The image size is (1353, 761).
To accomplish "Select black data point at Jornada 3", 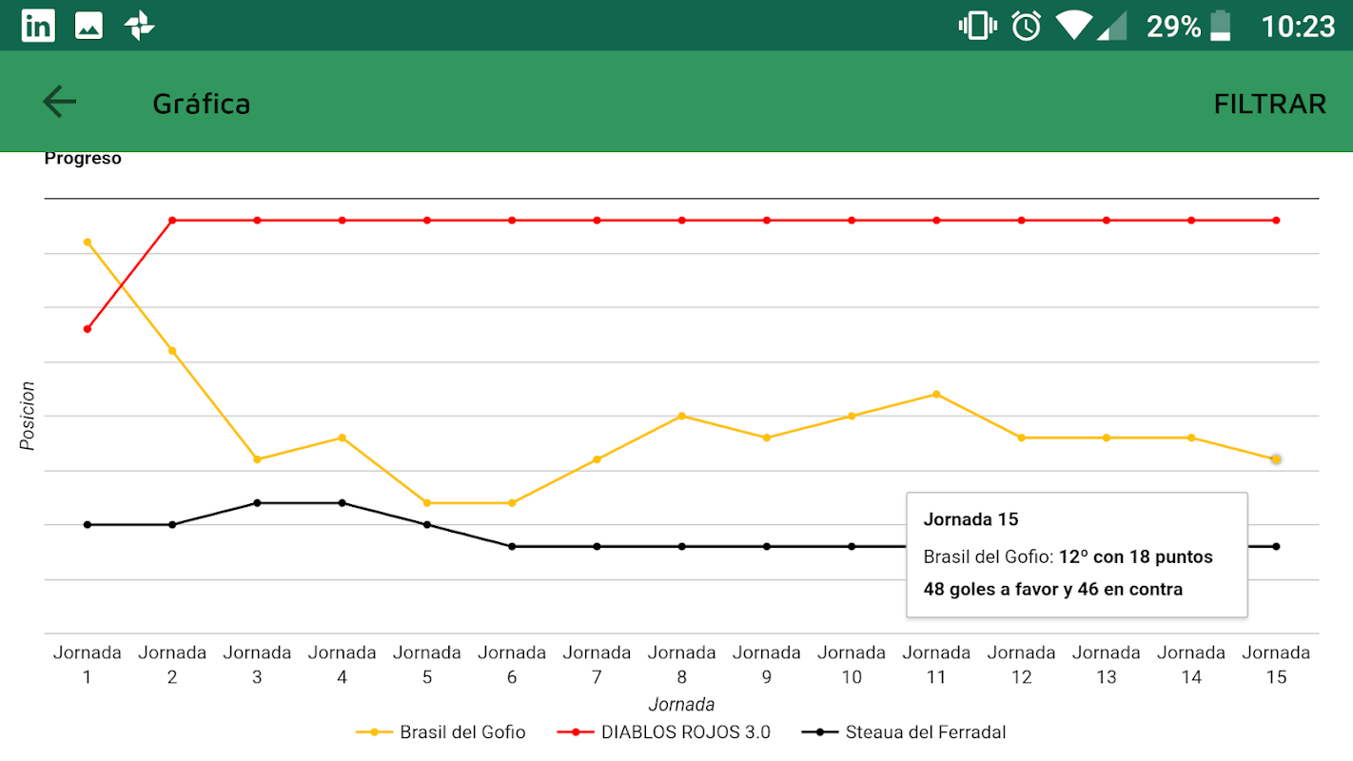I will pyautogui.click(x=257, y=502).
